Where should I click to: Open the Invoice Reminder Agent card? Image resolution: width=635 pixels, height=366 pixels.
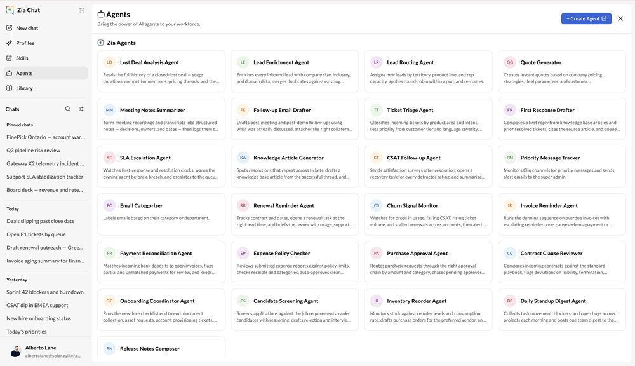point(562,214)
